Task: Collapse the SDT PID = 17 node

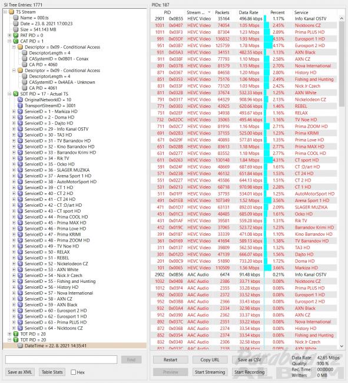Action: click(x=9, y=94)
